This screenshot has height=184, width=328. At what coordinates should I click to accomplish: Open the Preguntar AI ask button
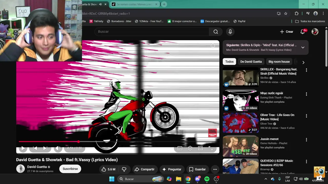172,169
